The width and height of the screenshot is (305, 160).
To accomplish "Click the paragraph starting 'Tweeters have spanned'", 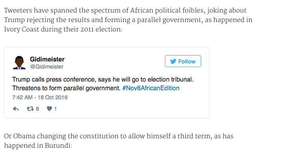I will tap(128, 20).
